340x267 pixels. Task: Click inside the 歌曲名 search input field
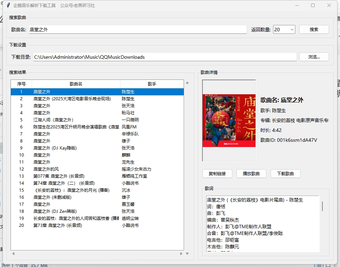tap(137, 30)
